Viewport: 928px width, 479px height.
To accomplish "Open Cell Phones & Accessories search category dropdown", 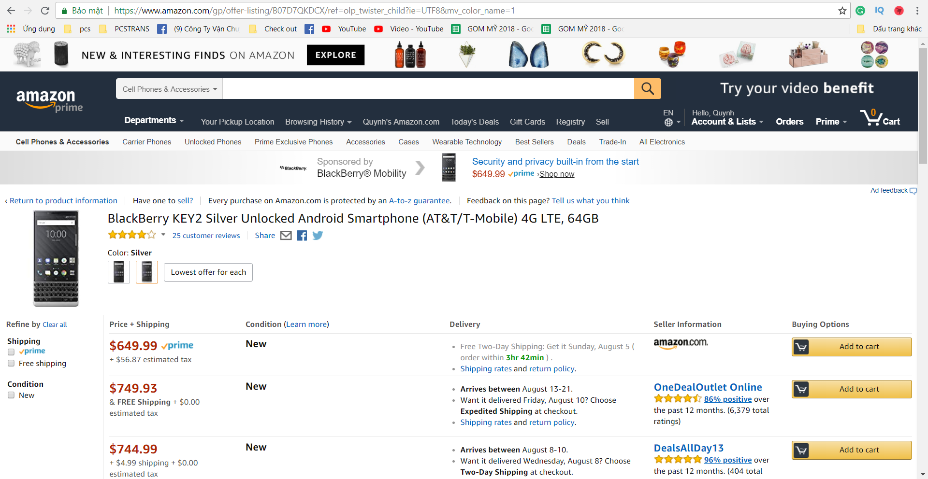I will point(169,89).
